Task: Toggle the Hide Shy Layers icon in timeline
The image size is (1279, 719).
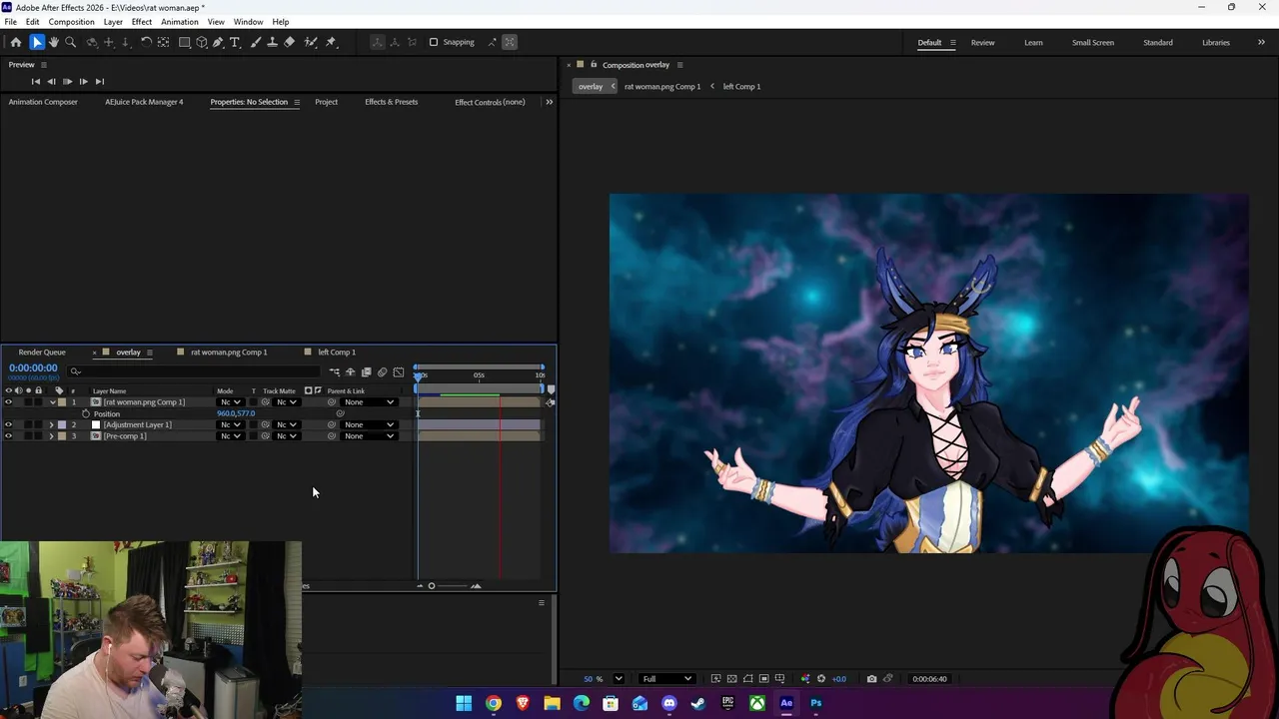Action: (x=350, y=371)
